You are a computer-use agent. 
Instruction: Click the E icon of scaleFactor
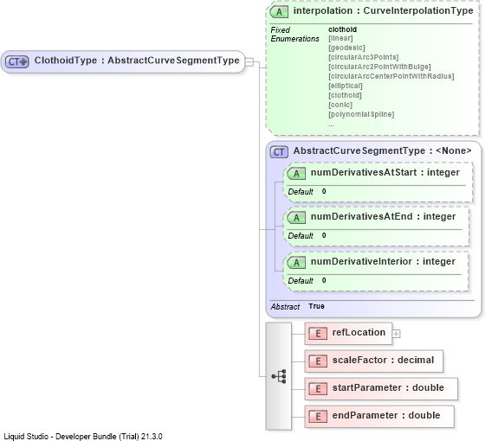coord(318,361)
